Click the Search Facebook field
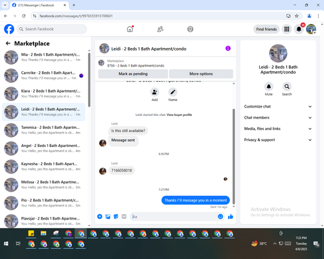The height and width of the screenshot is (259, 324). point(52,29)
